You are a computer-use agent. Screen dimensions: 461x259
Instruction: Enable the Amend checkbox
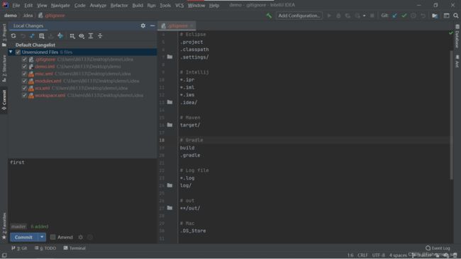click(x=53, y=237)
